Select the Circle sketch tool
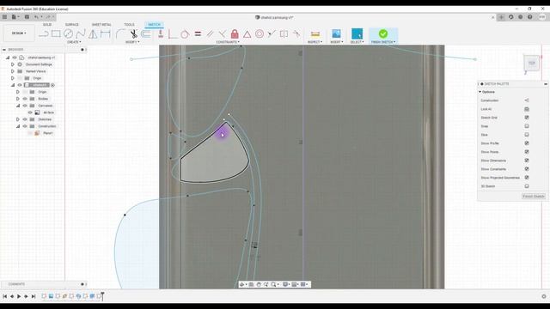550x309 pixels. (68, 34)
